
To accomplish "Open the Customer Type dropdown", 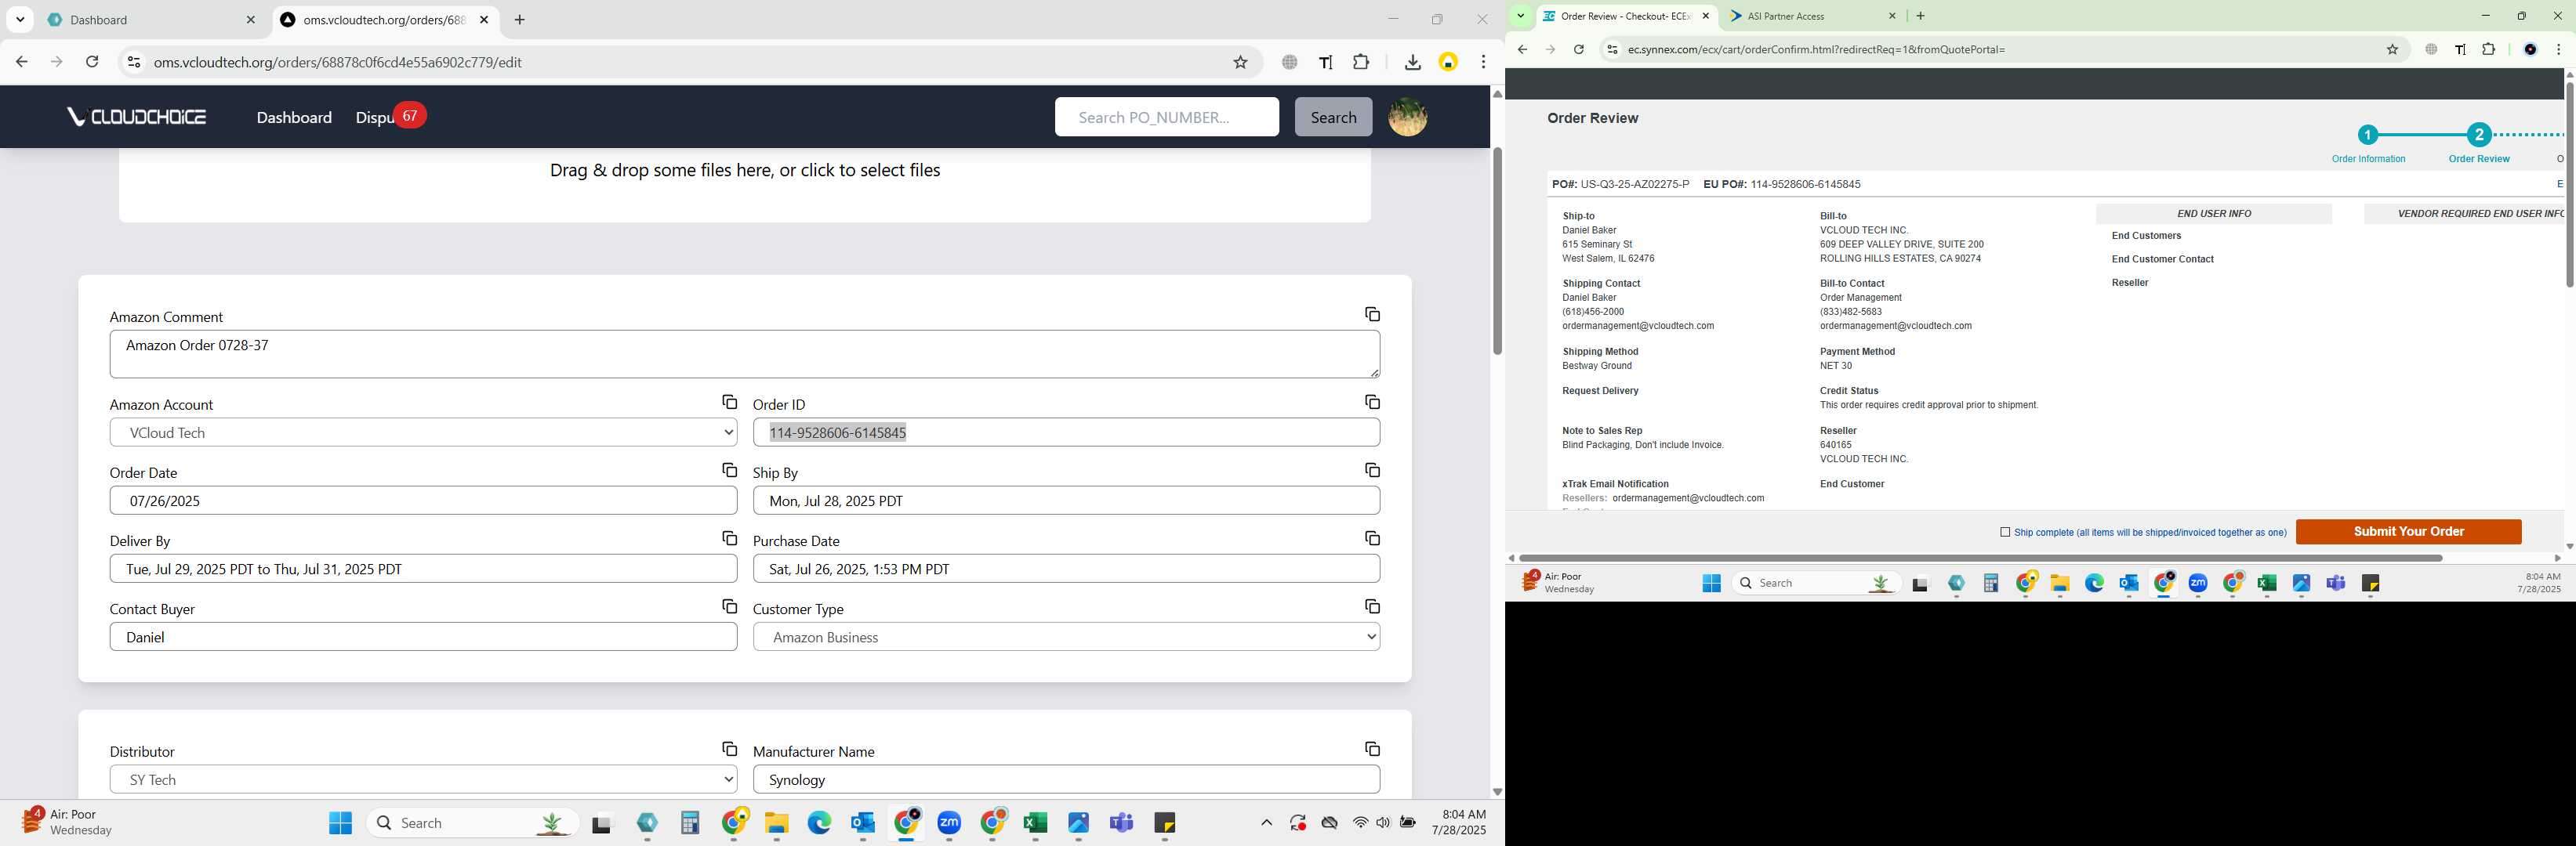I will 1066,636.
